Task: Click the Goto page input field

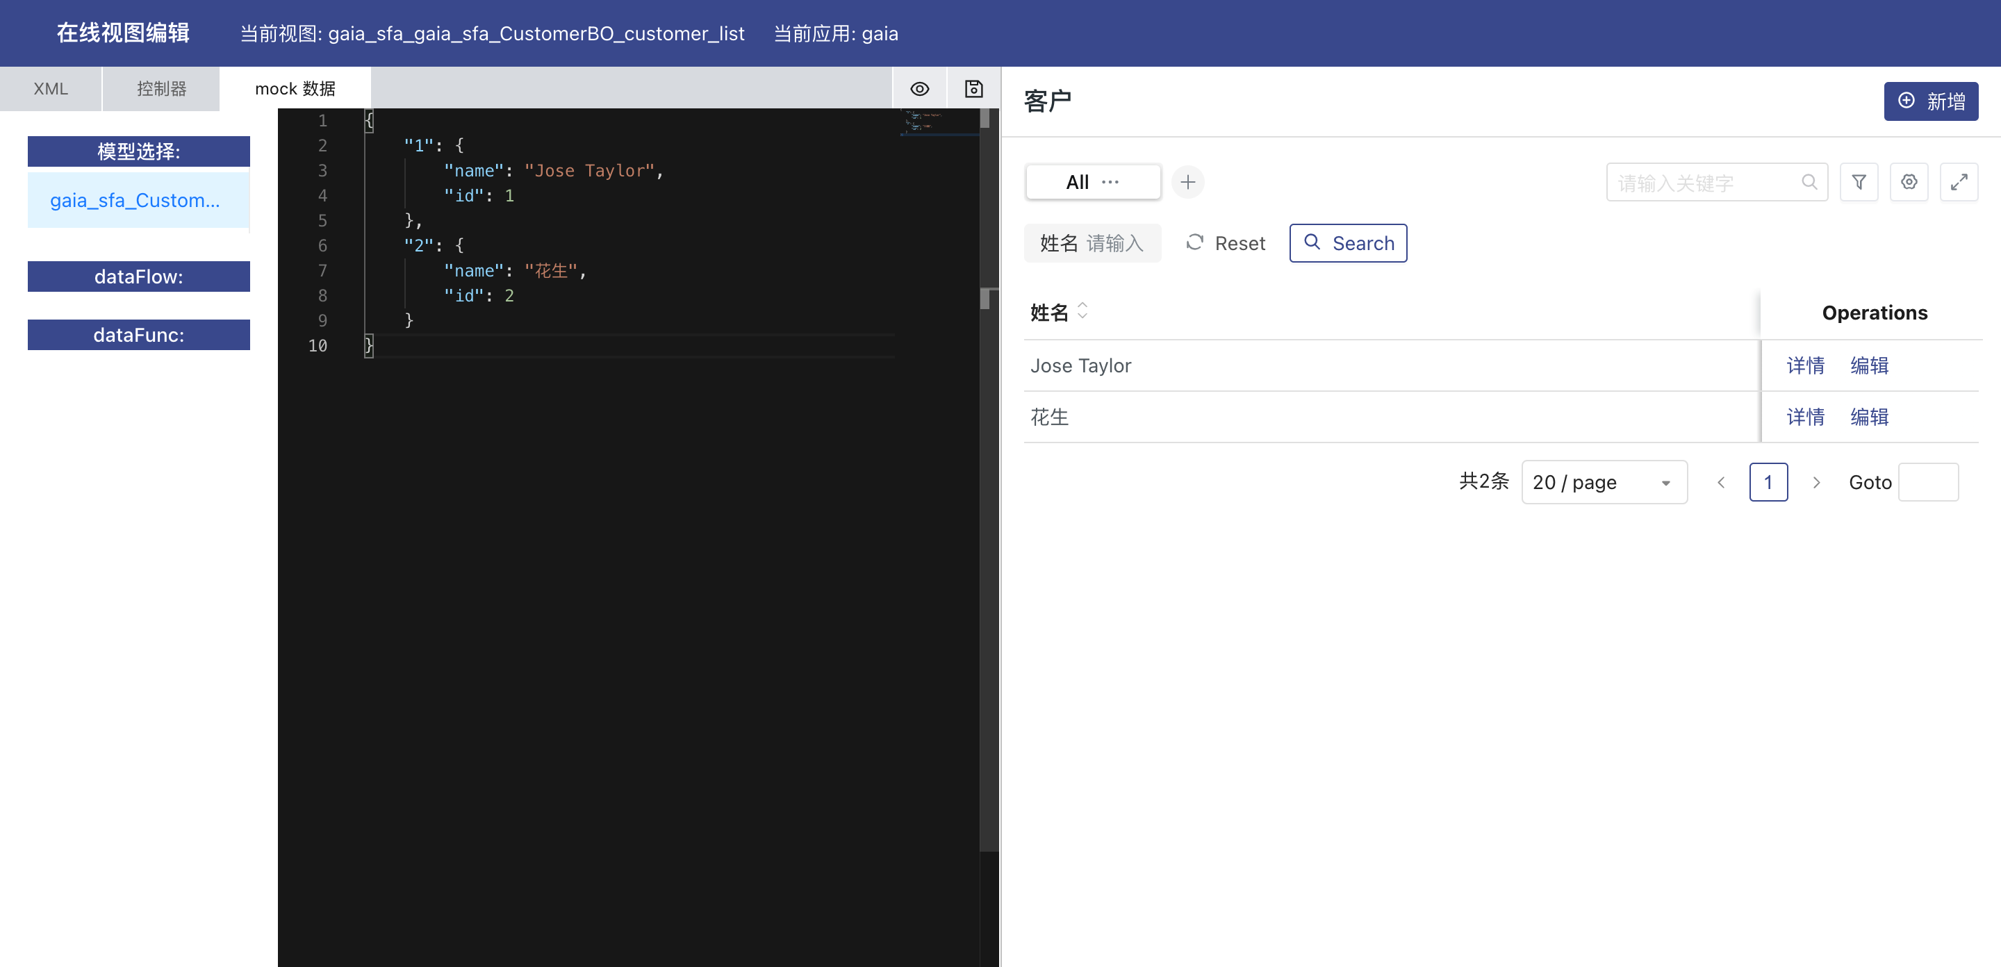Action: click(x=1929, y=481)
